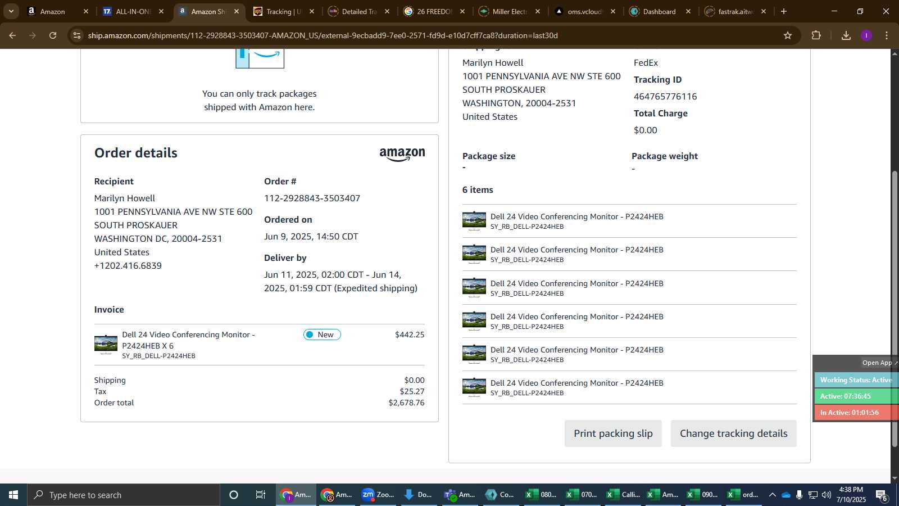899x506 pixels.
Task: Close the Amazon Shipping tab
Action: [x=237, y=11]
